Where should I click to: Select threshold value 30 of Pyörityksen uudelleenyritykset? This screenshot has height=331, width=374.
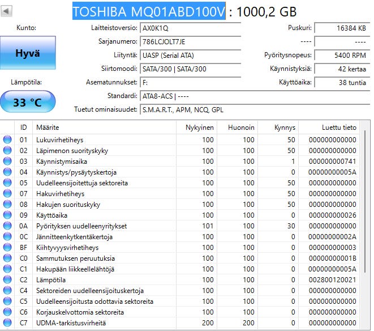[x=291, y=226]
